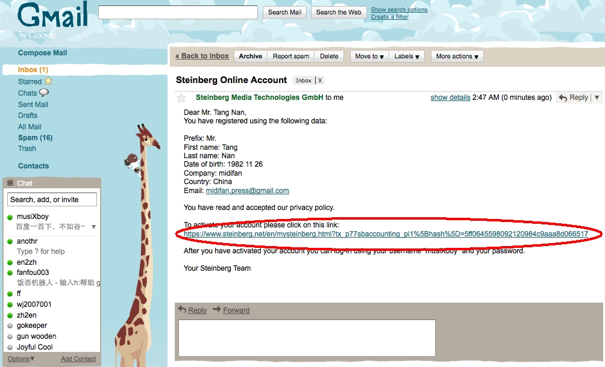Click Show search options link
Image resolution: width=605 pixels, height=367 pixels.
399,9
